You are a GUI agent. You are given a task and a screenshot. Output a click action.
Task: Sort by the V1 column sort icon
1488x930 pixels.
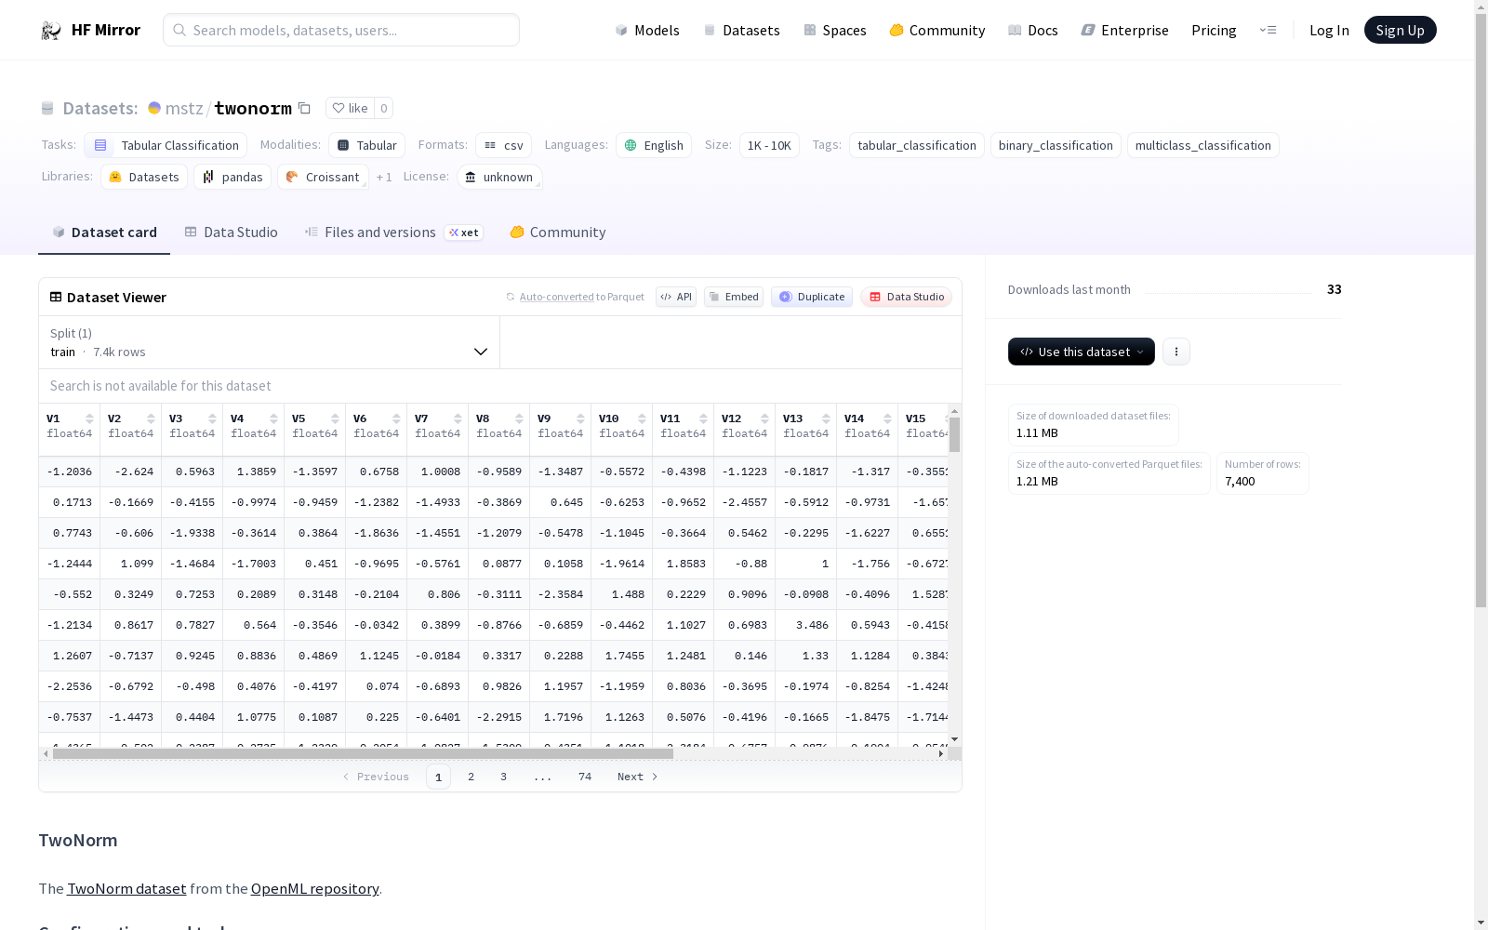coord(89,418)
